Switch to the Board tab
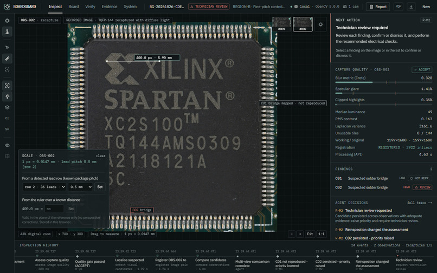Screen dimensions: 437x273 click(74, 6)
